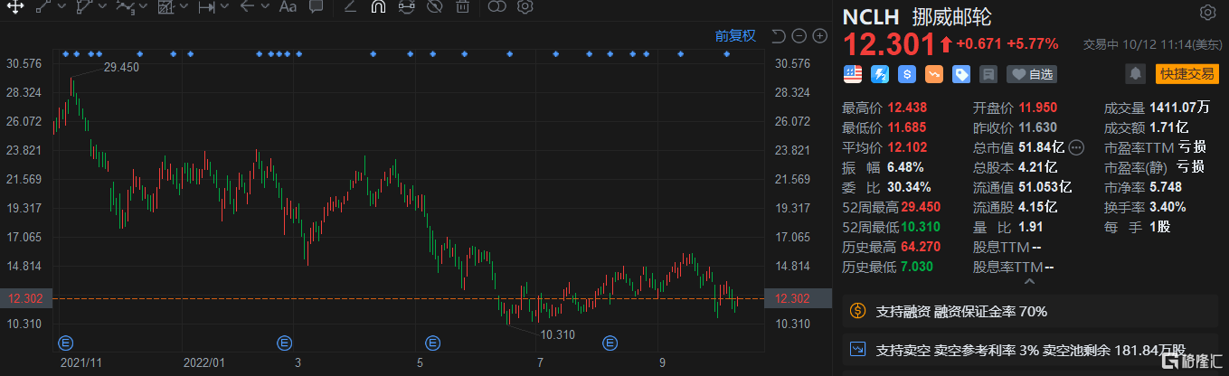Click earnings E marker after July
Viewport: 1229px width, 376px height.
tap(610, 343)
